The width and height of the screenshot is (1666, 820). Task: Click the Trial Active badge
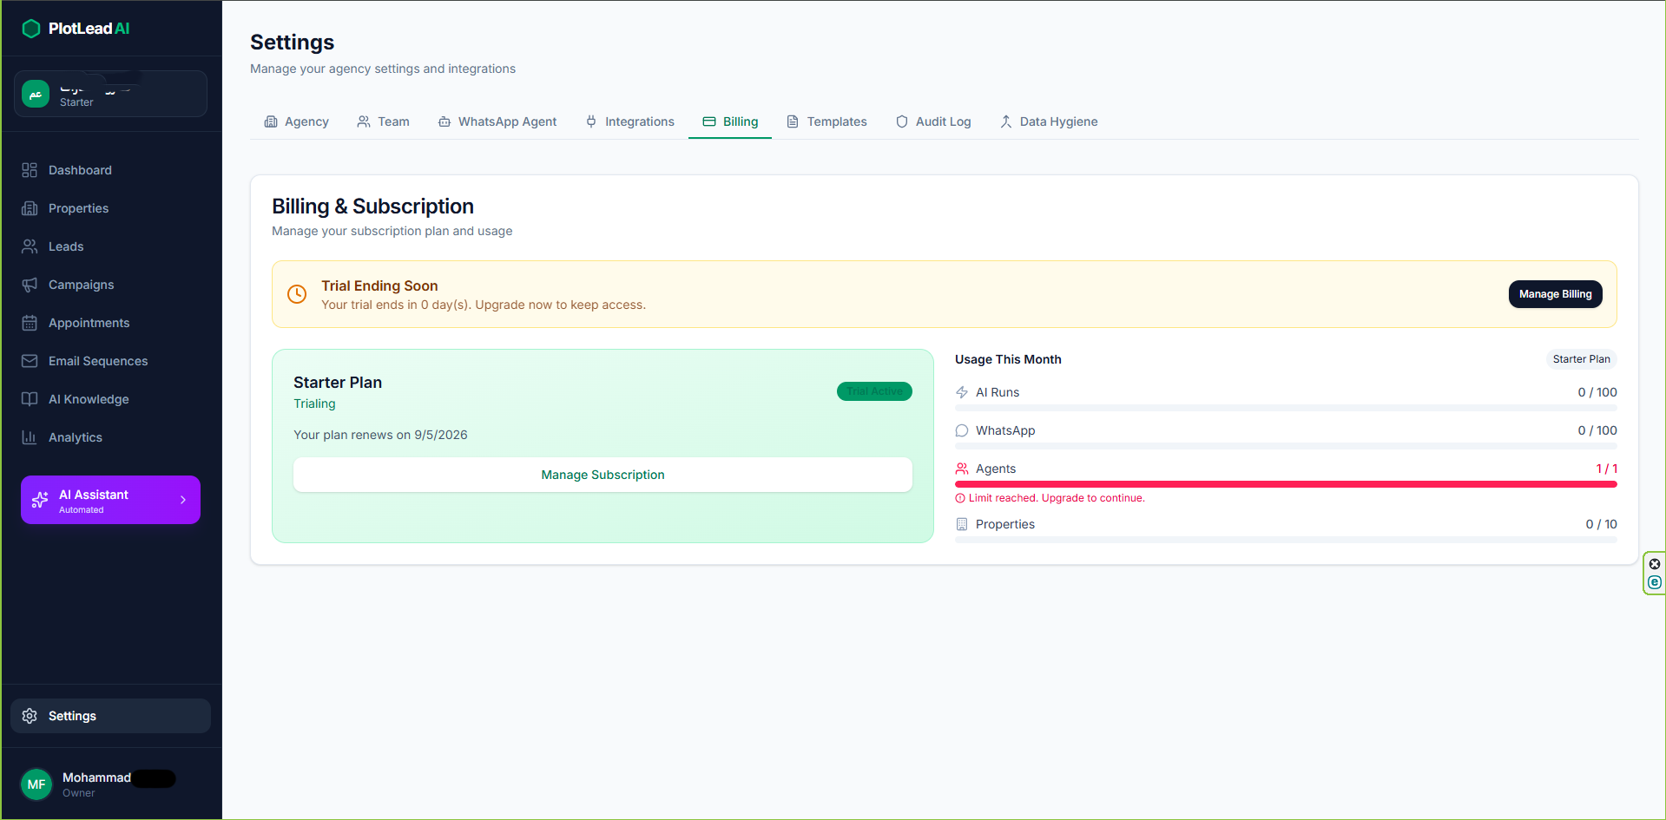[x=874, y=391]
